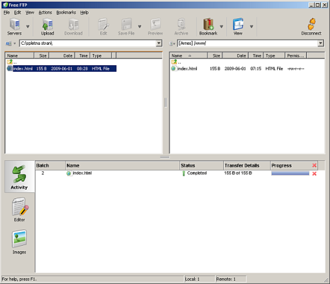Expand the Servers dropdown arrow
Image resolution: width=330 pixels, height=284 pixels.
click(28, 26)
